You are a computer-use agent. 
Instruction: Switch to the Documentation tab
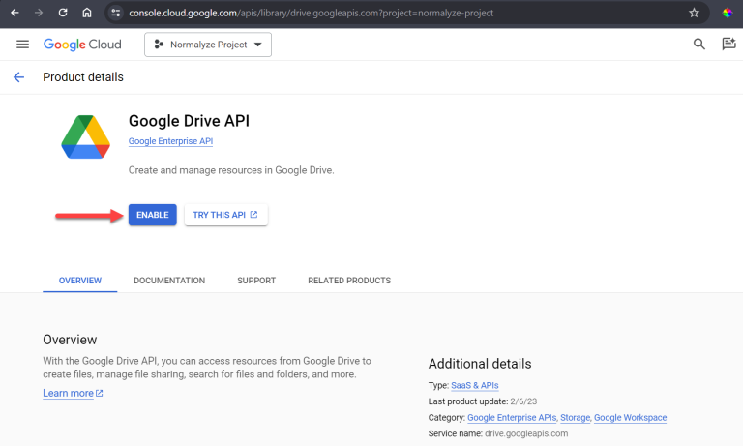click(169, 281)
